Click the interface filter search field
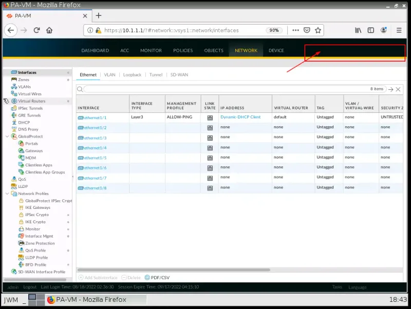 (235, 89)
